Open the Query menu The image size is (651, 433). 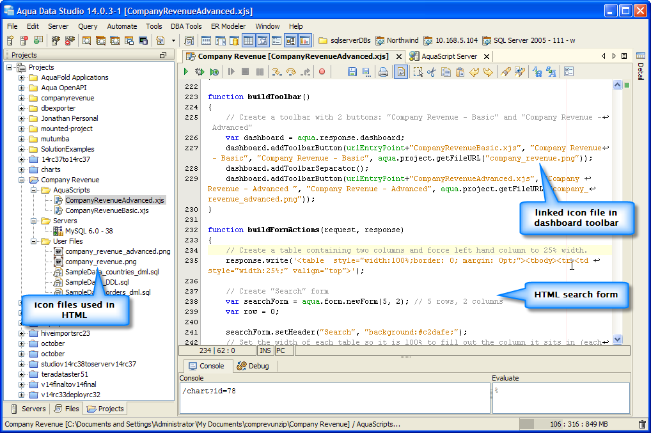[88, 26]
